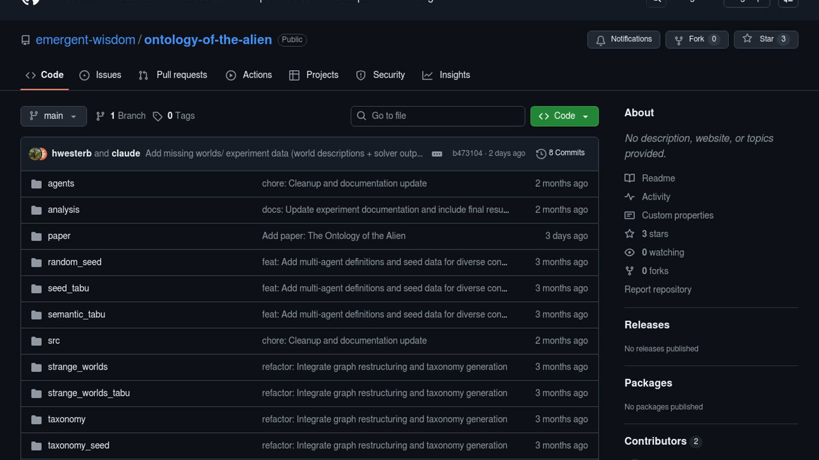819x460 pixels.
Task: Open the Readme link in About
Action: click(658, 178)
